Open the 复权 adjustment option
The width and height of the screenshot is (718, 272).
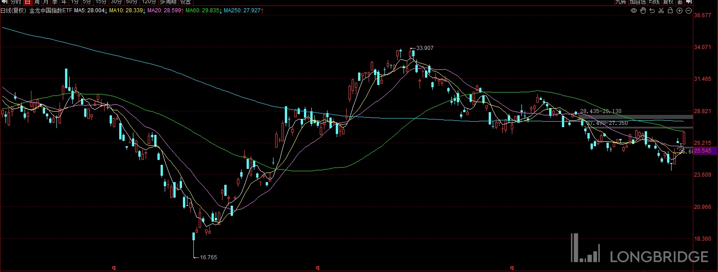coord(668,2)
